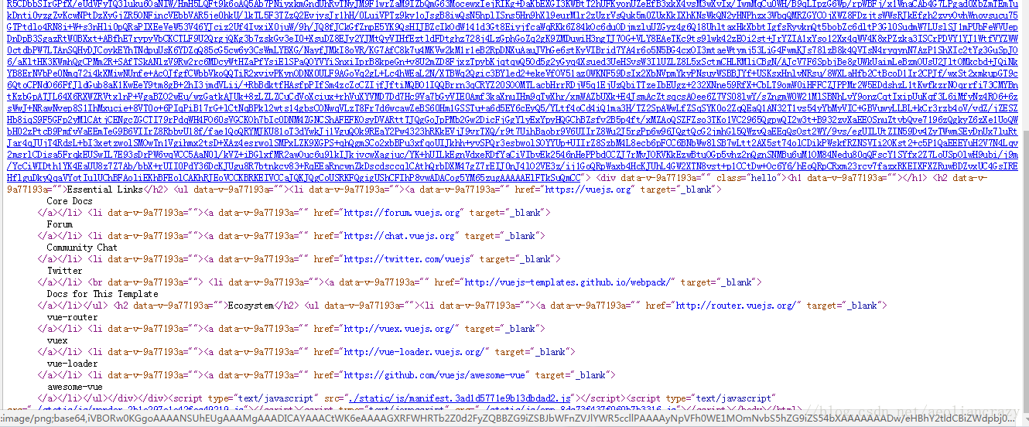Click the 'vuex' text line

pyautogui.click(x=57, y=340)
